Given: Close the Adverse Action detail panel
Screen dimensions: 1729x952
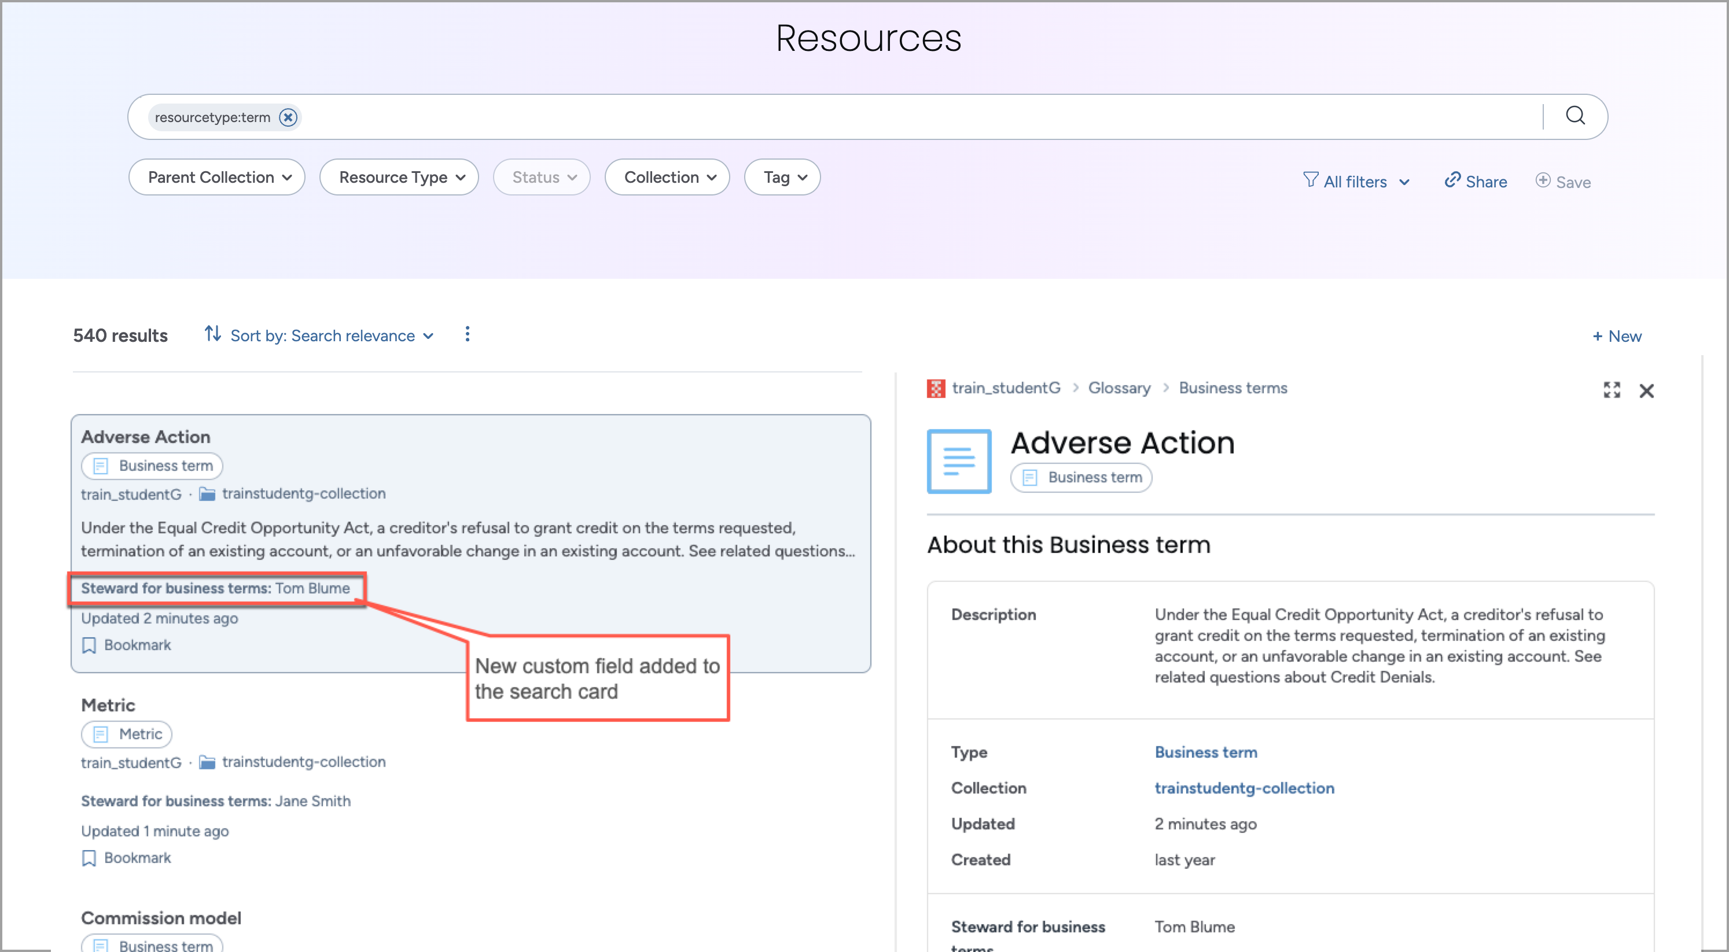Looking at the screenshot, I should [x=1646, y=390].
